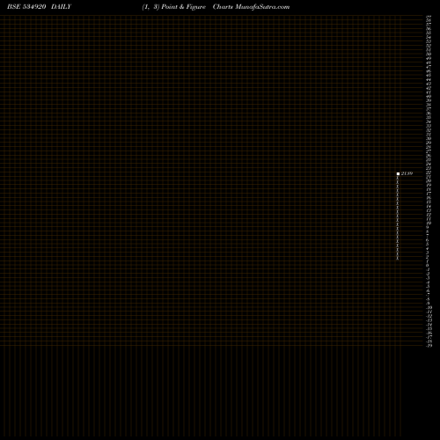
Task: Click the bottom X of the X column
Action: pos(398,258)
